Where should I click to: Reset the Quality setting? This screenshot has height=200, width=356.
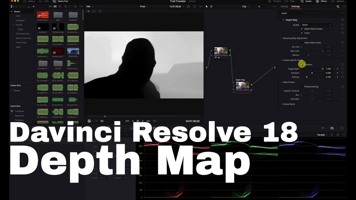click(342, 25)
